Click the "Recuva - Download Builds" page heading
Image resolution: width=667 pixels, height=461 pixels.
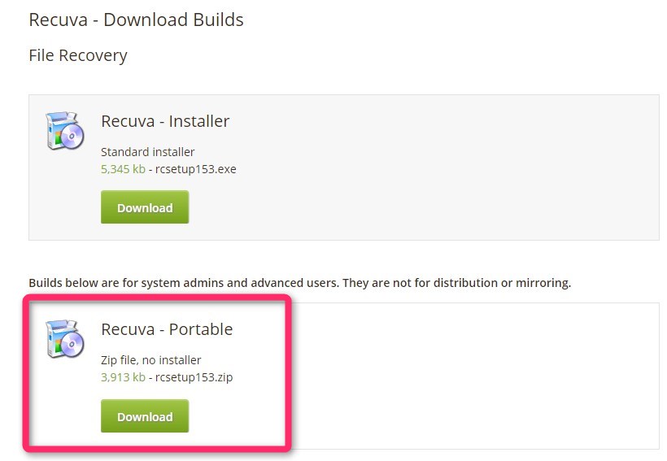pos(136,20)
